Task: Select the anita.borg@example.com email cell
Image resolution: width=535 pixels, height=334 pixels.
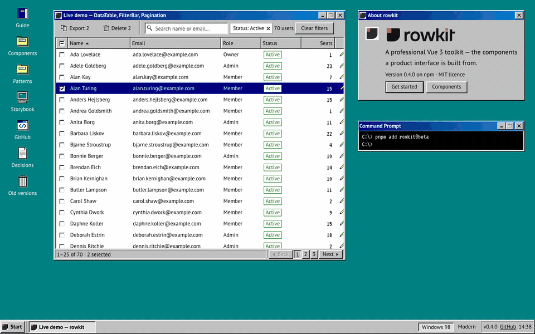Action: click(163, 122)
